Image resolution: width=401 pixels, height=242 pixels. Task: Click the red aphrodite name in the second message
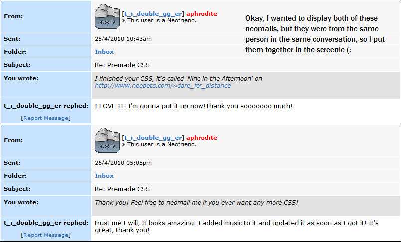(202, 138)
